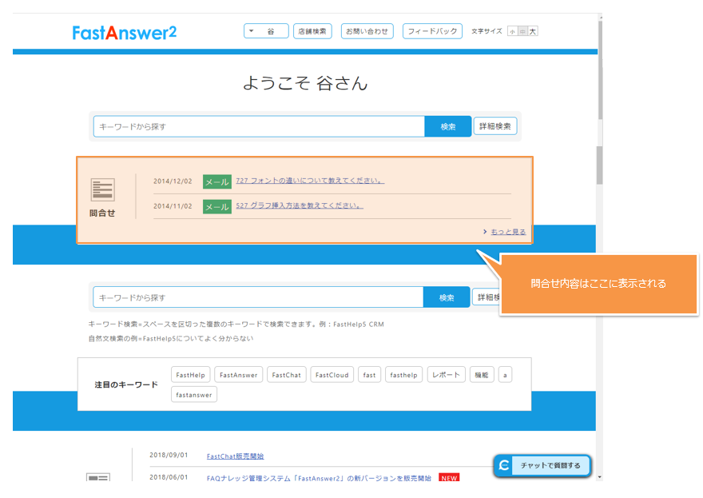Open inquiry 727 about フォントの違い

click(310, 181)
